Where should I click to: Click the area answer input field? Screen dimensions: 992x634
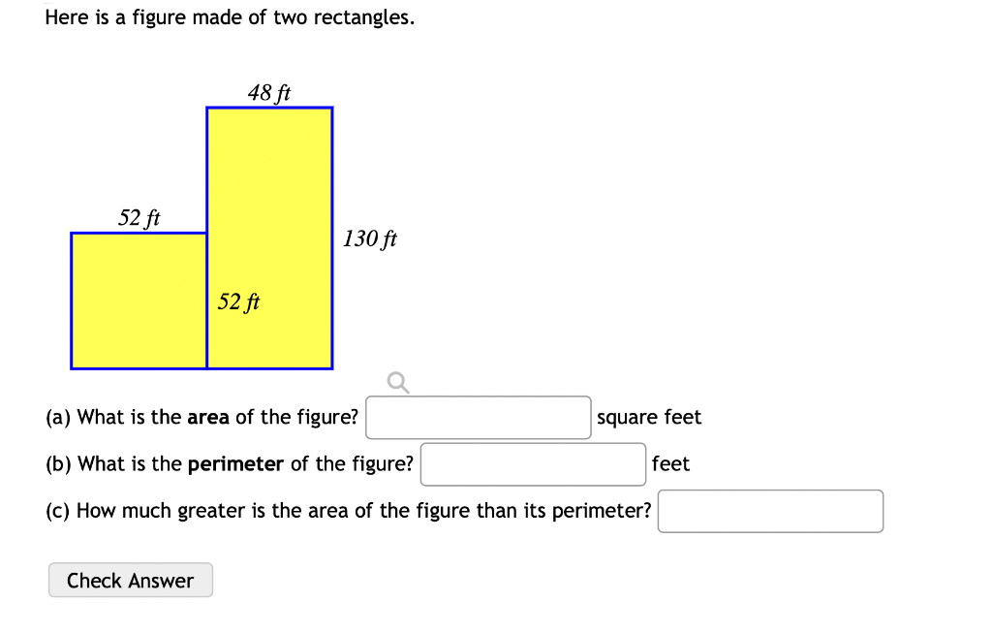click(x=478, y=417)
